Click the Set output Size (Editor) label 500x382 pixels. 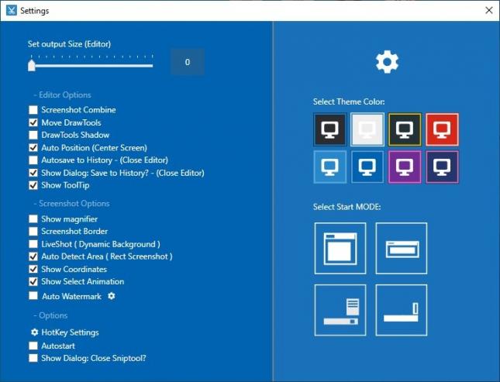pyautogui.click(x=69, y=44)
